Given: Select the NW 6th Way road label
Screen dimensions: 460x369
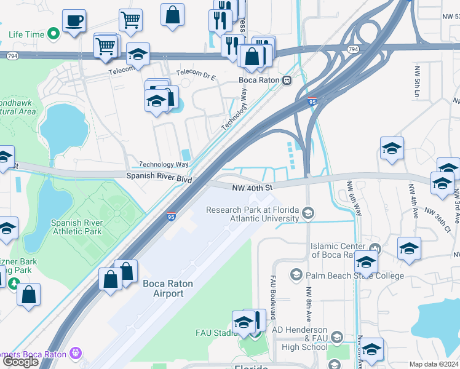Looking at the screenshot, I should tap(354, 199).
